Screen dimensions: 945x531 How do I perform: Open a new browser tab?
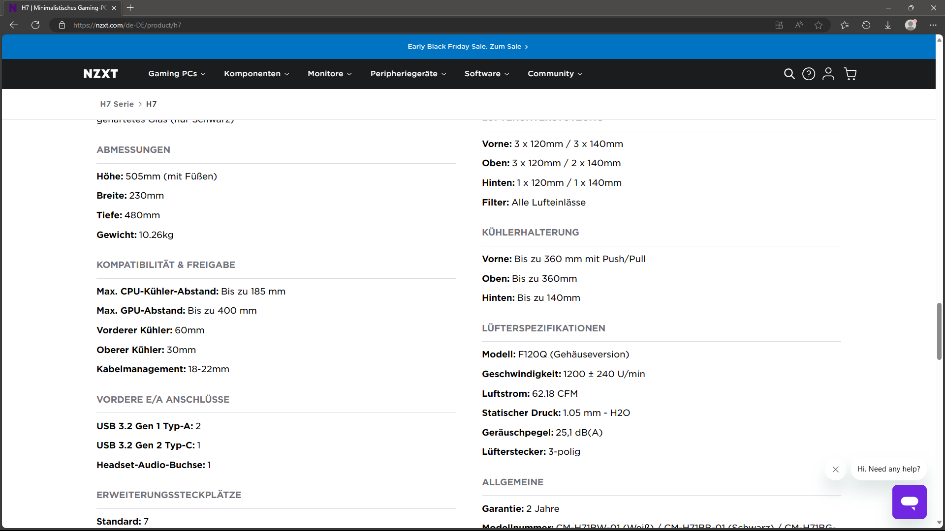130,8
